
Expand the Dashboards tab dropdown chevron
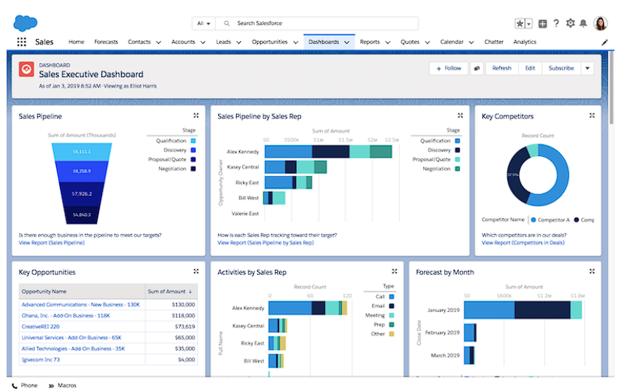point(347,42)
